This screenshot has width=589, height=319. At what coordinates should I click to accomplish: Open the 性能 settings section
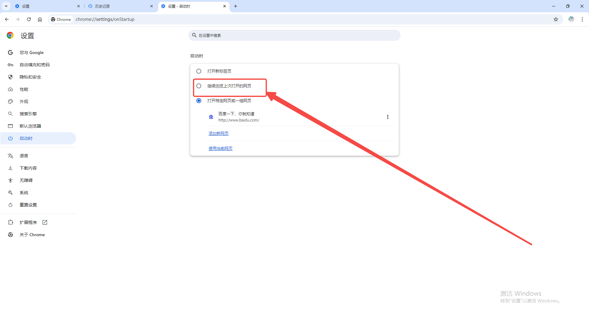(38, 89)
